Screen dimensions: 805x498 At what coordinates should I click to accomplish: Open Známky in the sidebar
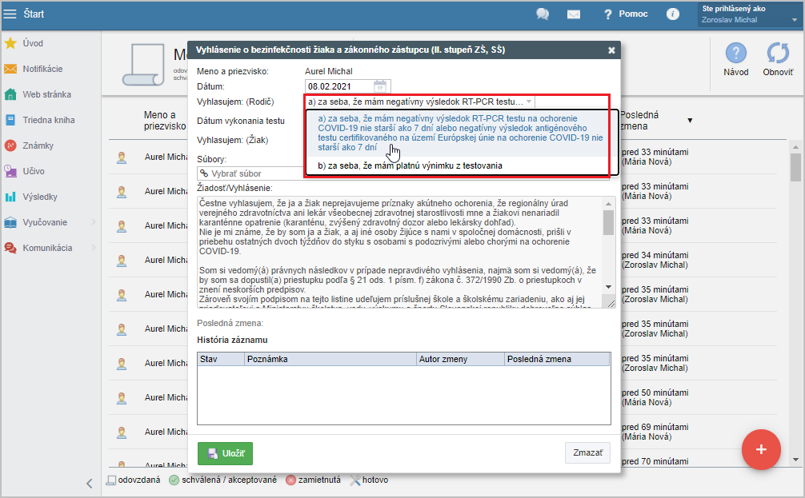click(38, 145)
